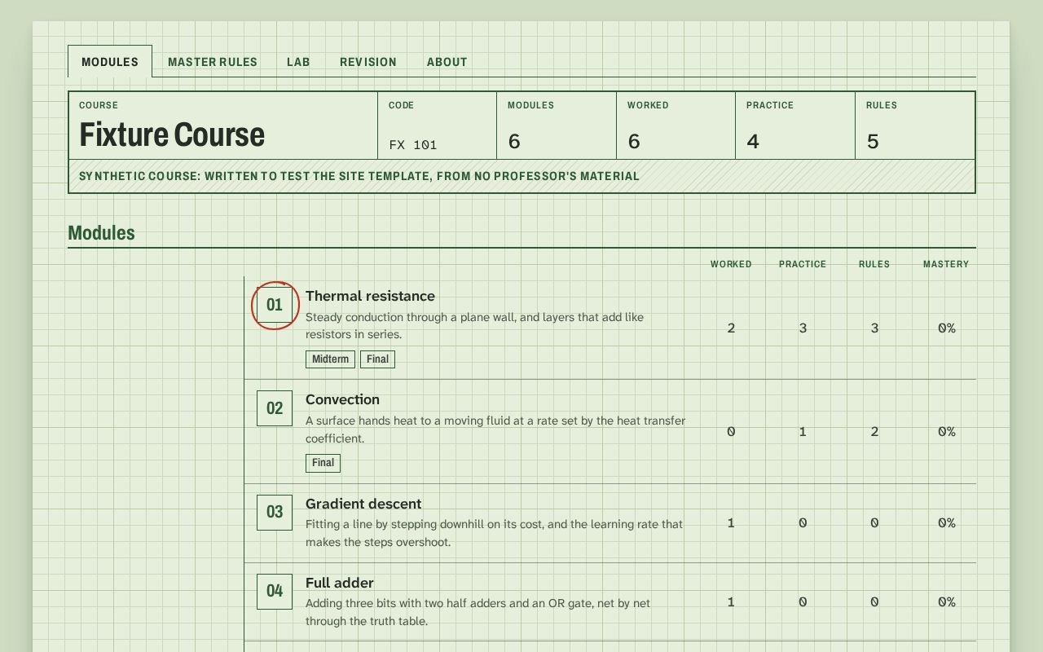Click the Convection practice count '1'
1043x652 pixels.
(x=803, y=432)
